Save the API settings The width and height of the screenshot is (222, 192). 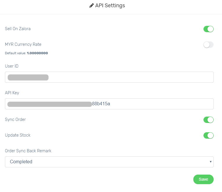[x=203, y=179]
